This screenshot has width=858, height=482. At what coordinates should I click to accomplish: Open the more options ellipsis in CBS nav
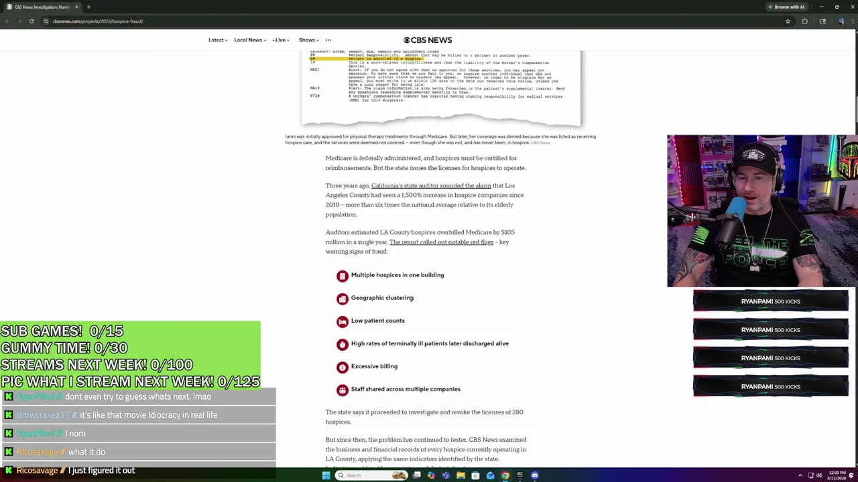(x=328, y=40)
